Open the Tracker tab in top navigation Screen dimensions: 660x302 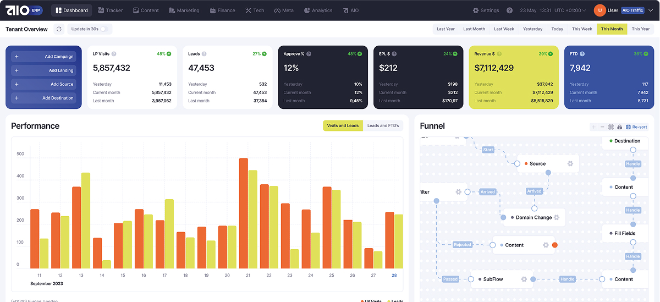pos(110,10)
